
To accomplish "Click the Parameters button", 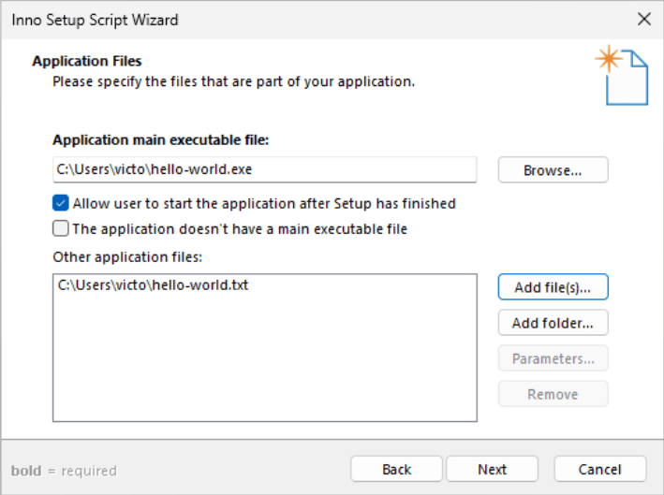I will [x=553, y=358].
